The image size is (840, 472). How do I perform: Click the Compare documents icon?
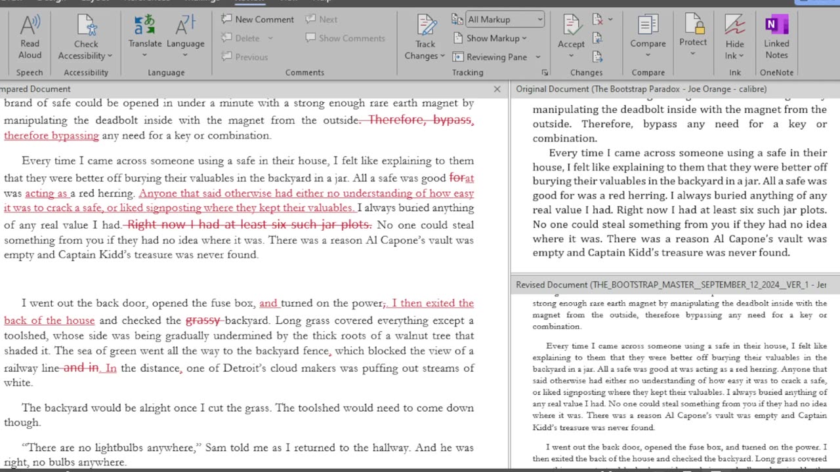648,25
